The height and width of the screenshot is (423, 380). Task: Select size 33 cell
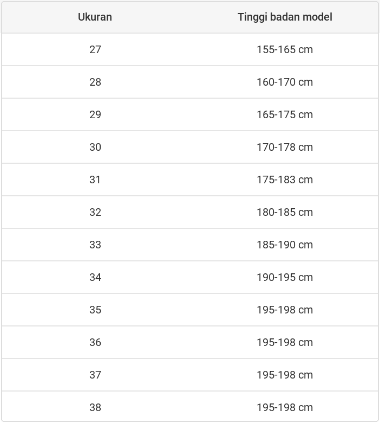(95, 245)
